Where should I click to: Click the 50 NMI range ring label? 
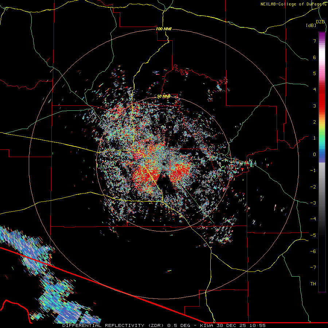[164, 97]
